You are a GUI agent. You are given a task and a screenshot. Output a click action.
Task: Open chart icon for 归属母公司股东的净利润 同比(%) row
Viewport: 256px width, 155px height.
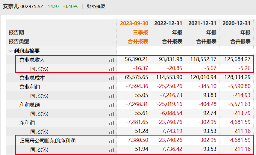[111, 150]
